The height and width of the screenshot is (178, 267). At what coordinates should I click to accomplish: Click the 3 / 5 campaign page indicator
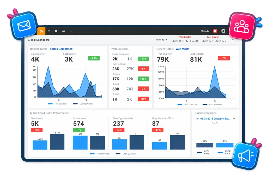215,123
